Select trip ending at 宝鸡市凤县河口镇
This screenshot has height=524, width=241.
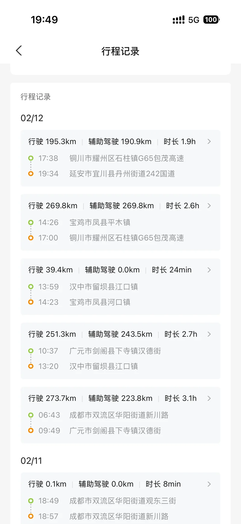coord(100,302)
